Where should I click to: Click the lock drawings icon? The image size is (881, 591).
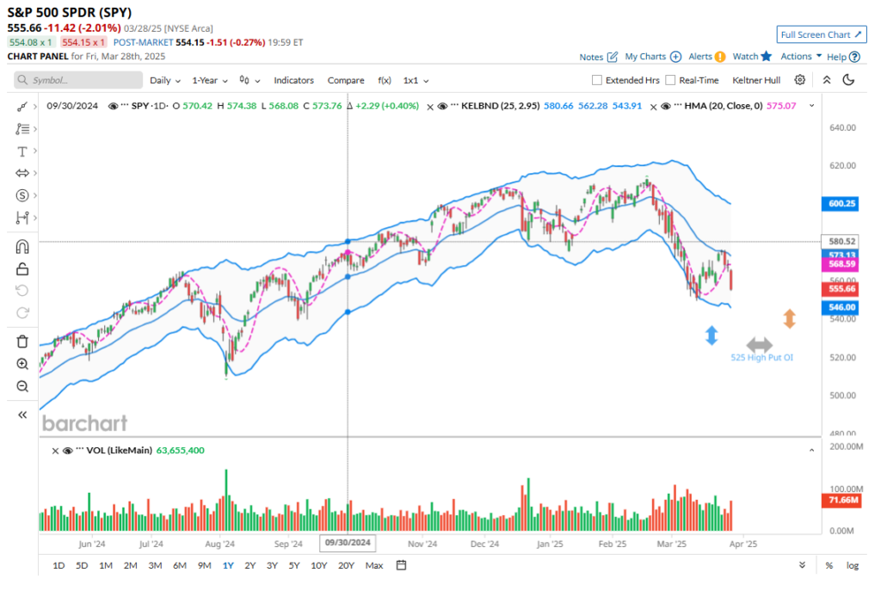23,269
